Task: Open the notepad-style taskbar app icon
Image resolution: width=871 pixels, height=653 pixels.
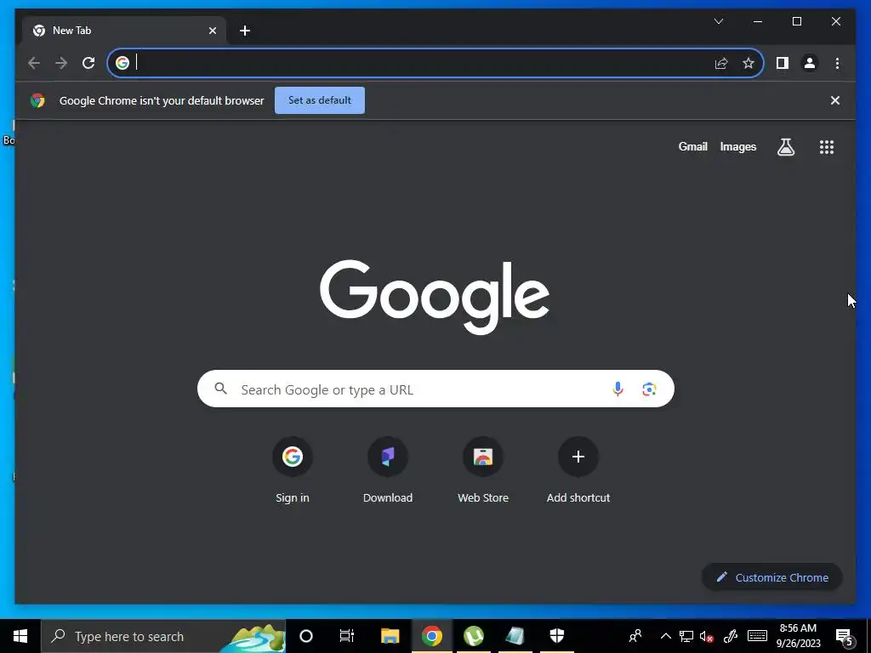Action: click(515, 636)
